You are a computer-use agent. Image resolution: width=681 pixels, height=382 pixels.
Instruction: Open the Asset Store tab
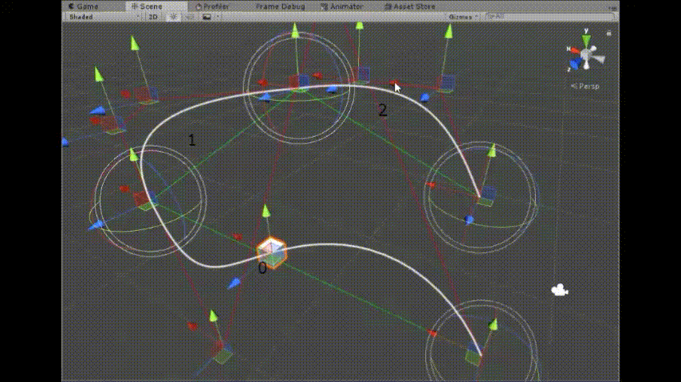(410, 6)
